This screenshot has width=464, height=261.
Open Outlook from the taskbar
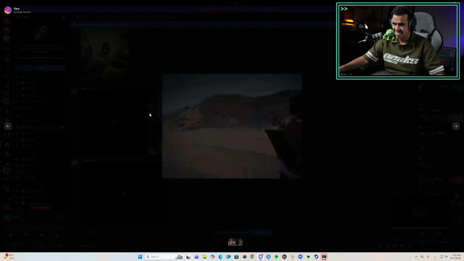tap(228, 257)
